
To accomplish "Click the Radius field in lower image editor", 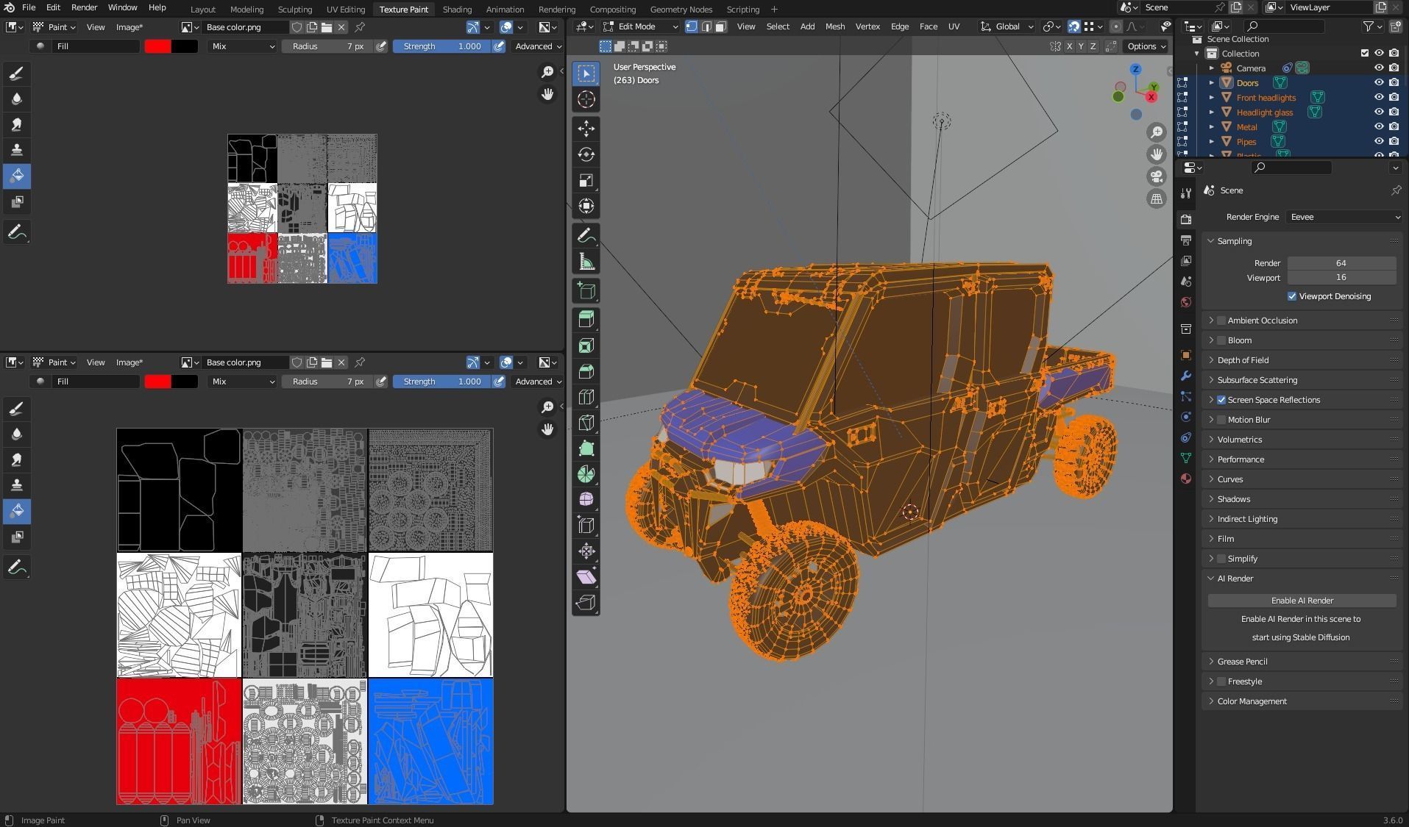I will (327, 382).
